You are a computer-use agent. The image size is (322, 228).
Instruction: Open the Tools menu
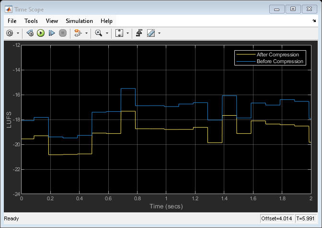coord(31,21)
